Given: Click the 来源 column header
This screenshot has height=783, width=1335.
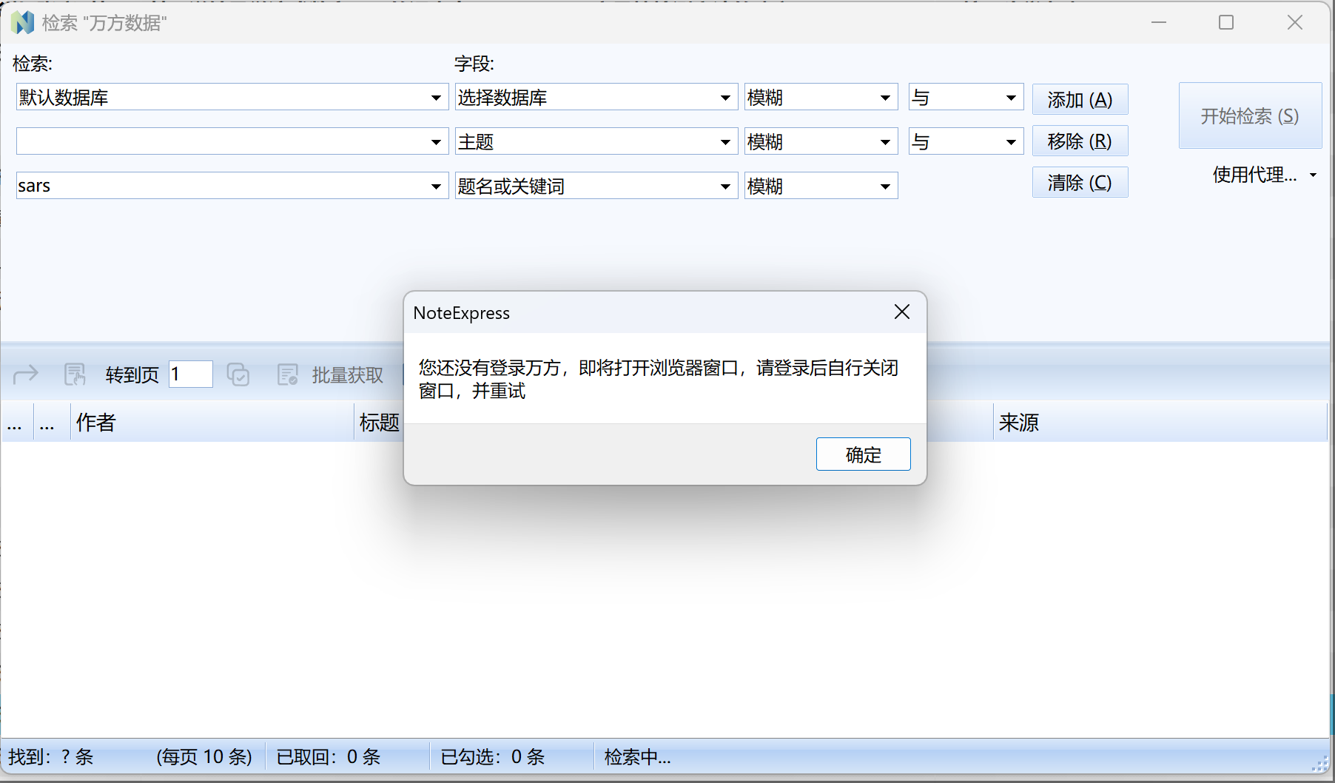Looking at the screenshot, I should click(x=1160, y=422).
